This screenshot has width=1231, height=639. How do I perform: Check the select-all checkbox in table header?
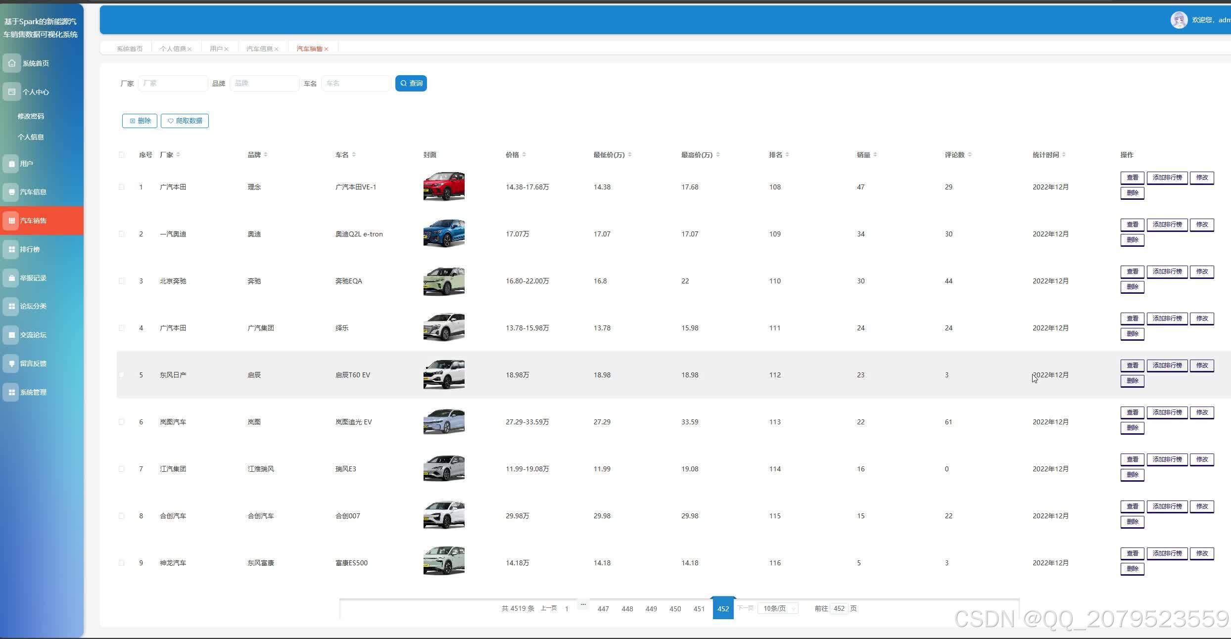click(121, 155)
